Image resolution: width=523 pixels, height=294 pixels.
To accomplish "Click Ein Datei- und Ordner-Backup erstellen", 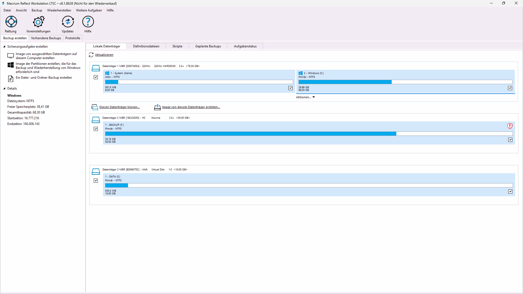I will tap(44, 78).
